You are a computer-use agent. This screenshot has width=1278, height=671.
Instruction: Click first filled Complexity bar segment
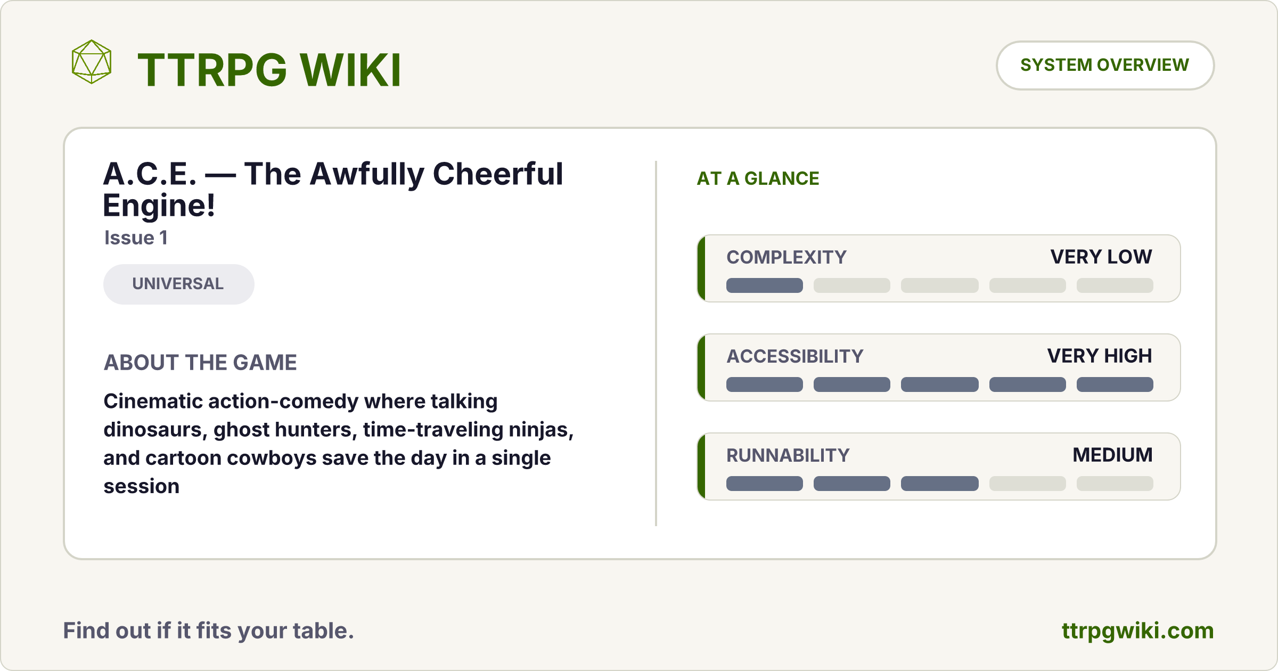pos(765,285)
